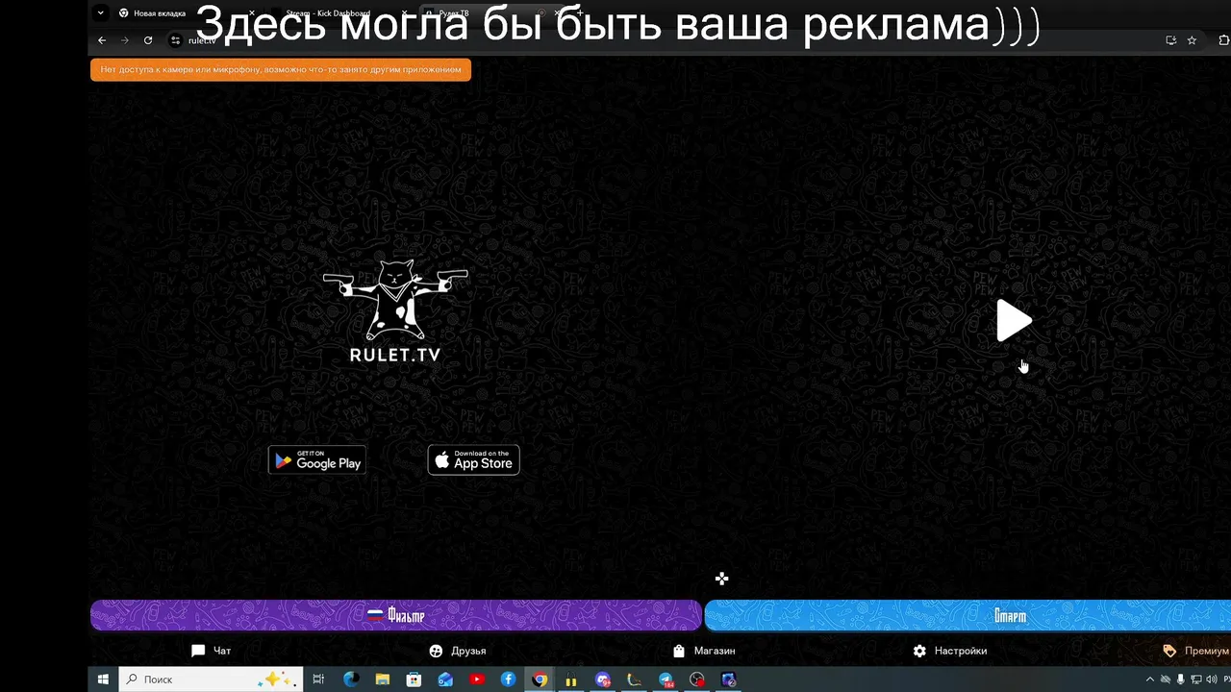Open the Друзья section
This screenshot has width=1231, height=692.
[x=458, y=651]
